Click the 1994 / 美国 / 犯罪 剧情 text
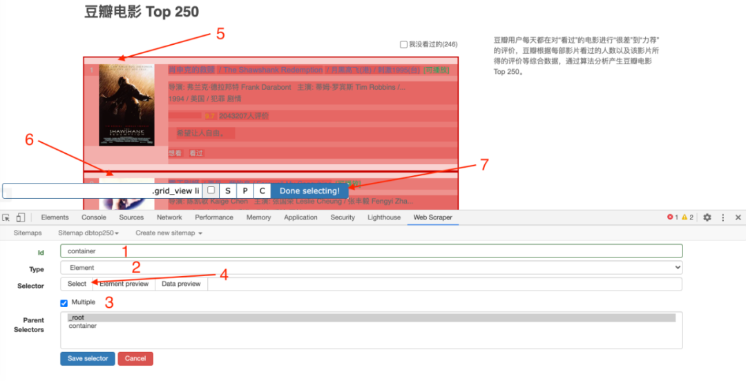This screenshot has width=746, height=381. pyautogui.click(x=204, y=99)
